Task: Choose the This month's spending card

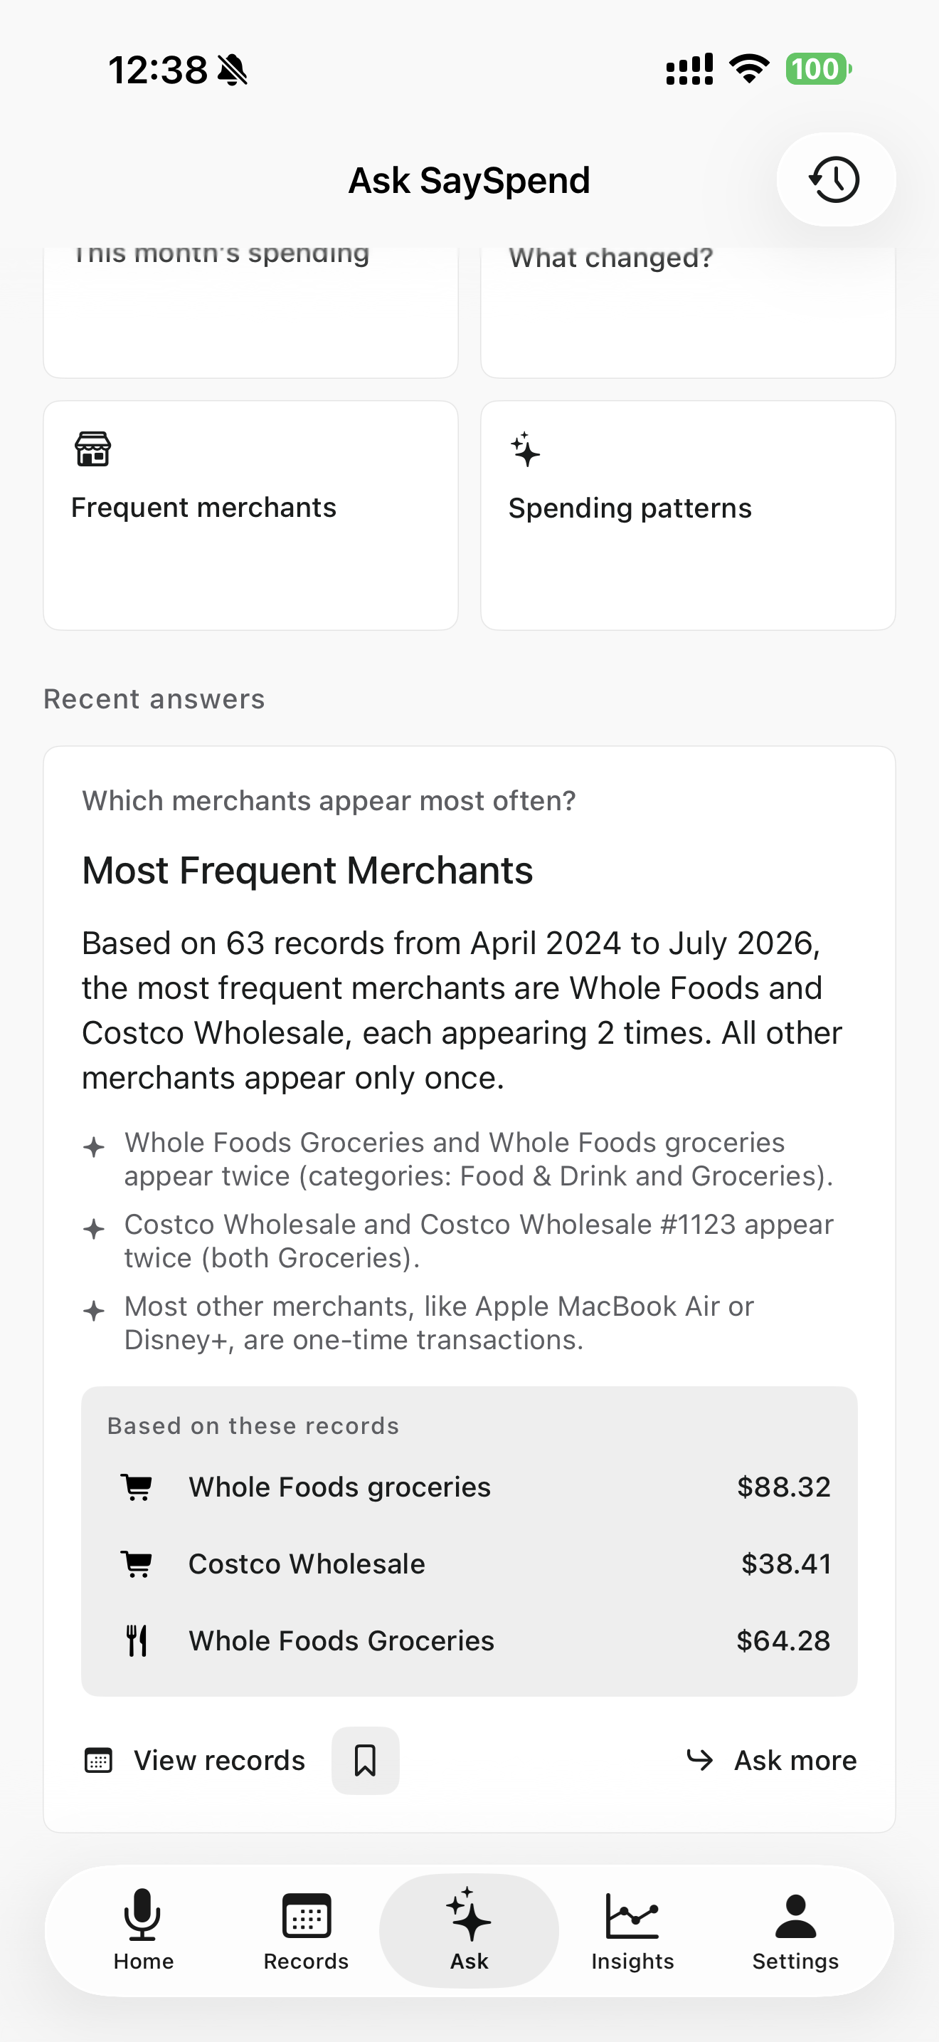Action: coord(251,312)
